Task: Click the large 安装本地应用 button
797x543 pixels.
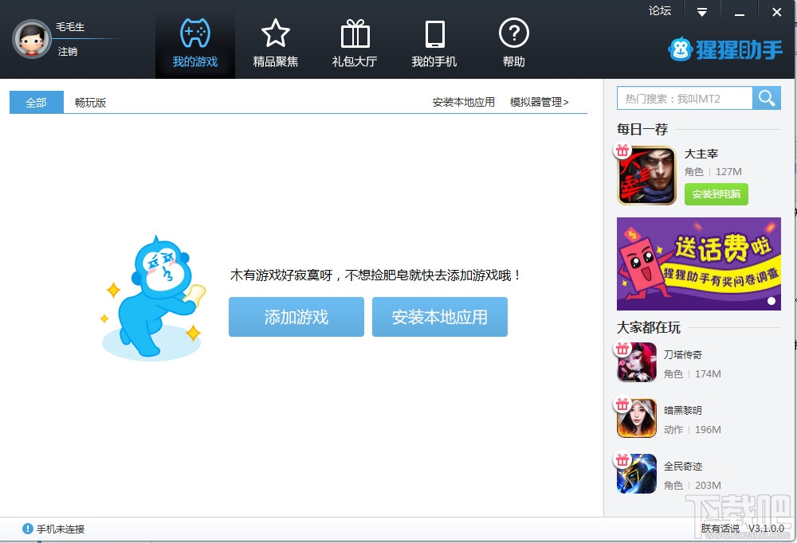Action: (440, 317)
